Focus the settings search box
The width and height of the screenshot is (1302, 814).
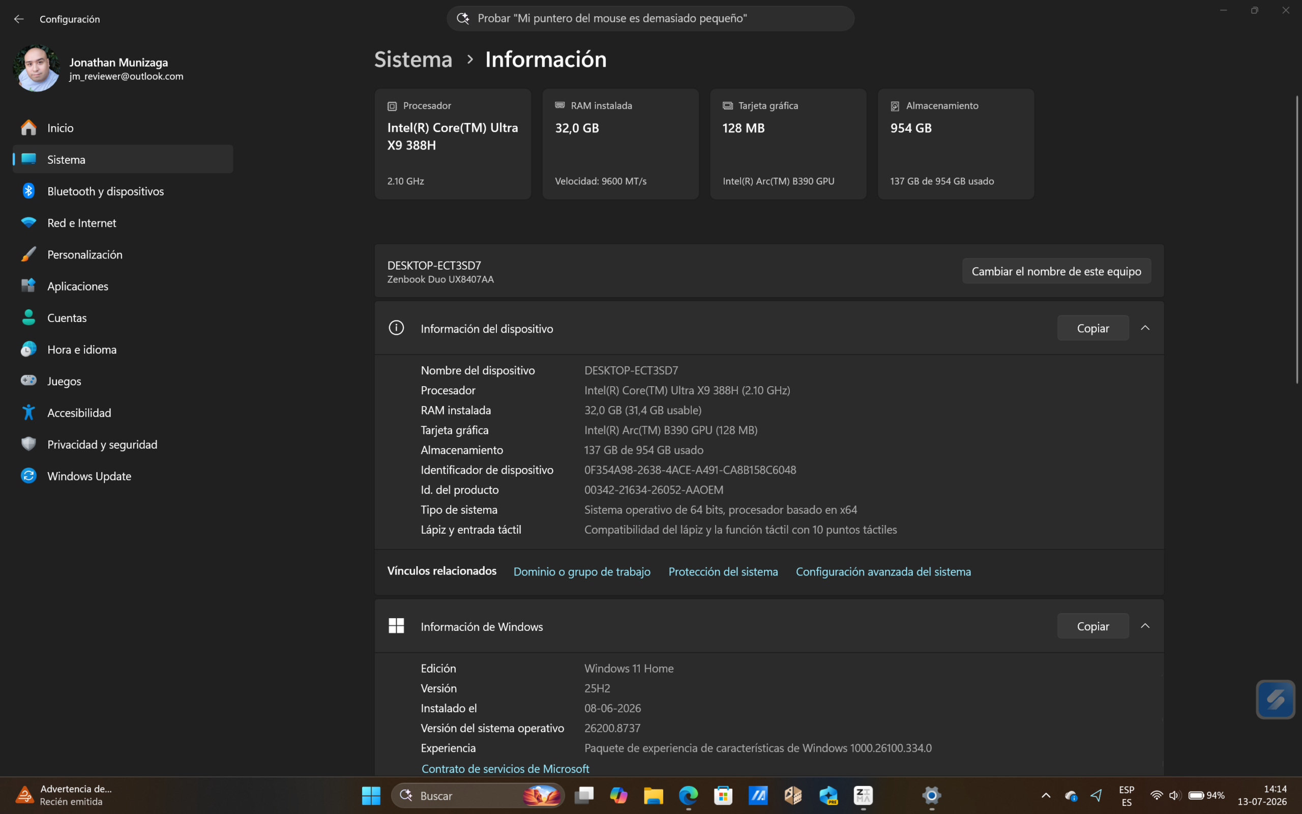point(650,18)
